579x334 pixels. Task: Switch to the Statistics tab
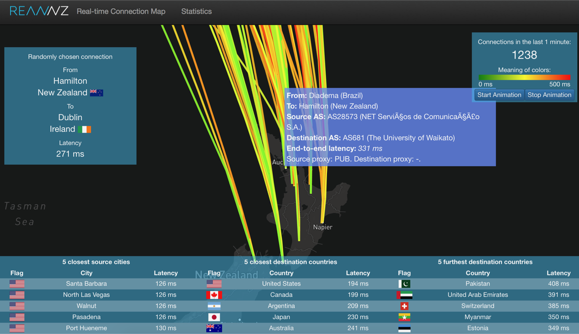[196, 11]
